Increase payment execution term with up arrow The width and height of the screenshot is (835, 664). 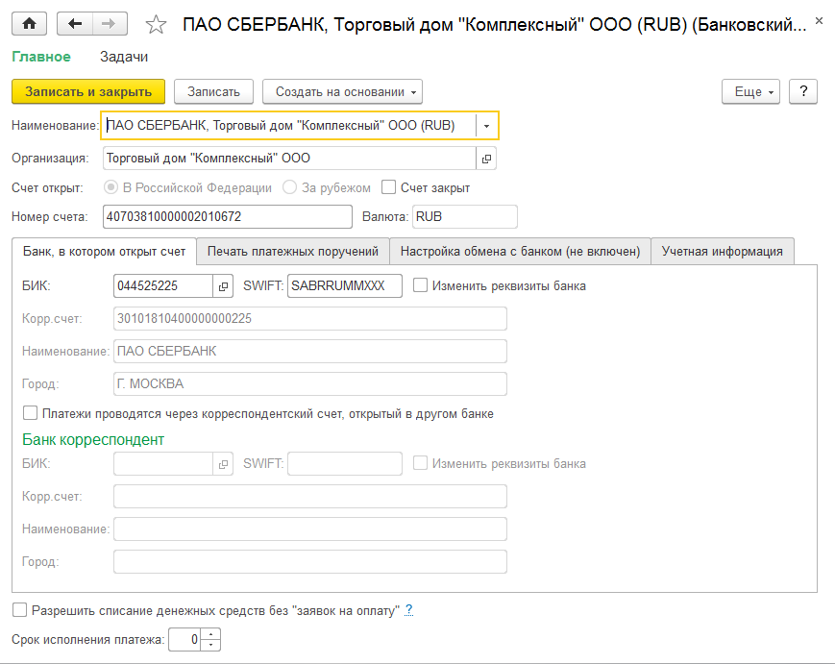pyautogui.click(x=211, y=634)
